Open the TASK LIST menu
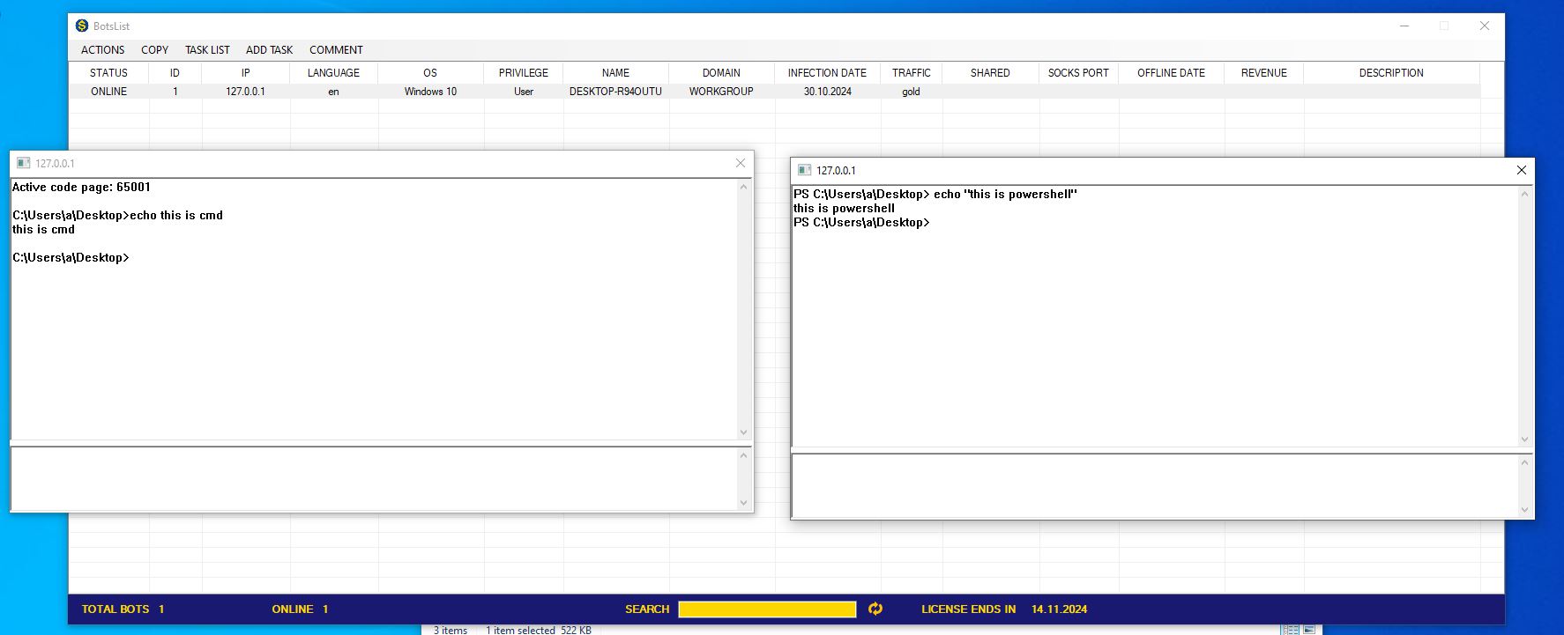Screen dimensions: 1564x635 coord(207,50)
